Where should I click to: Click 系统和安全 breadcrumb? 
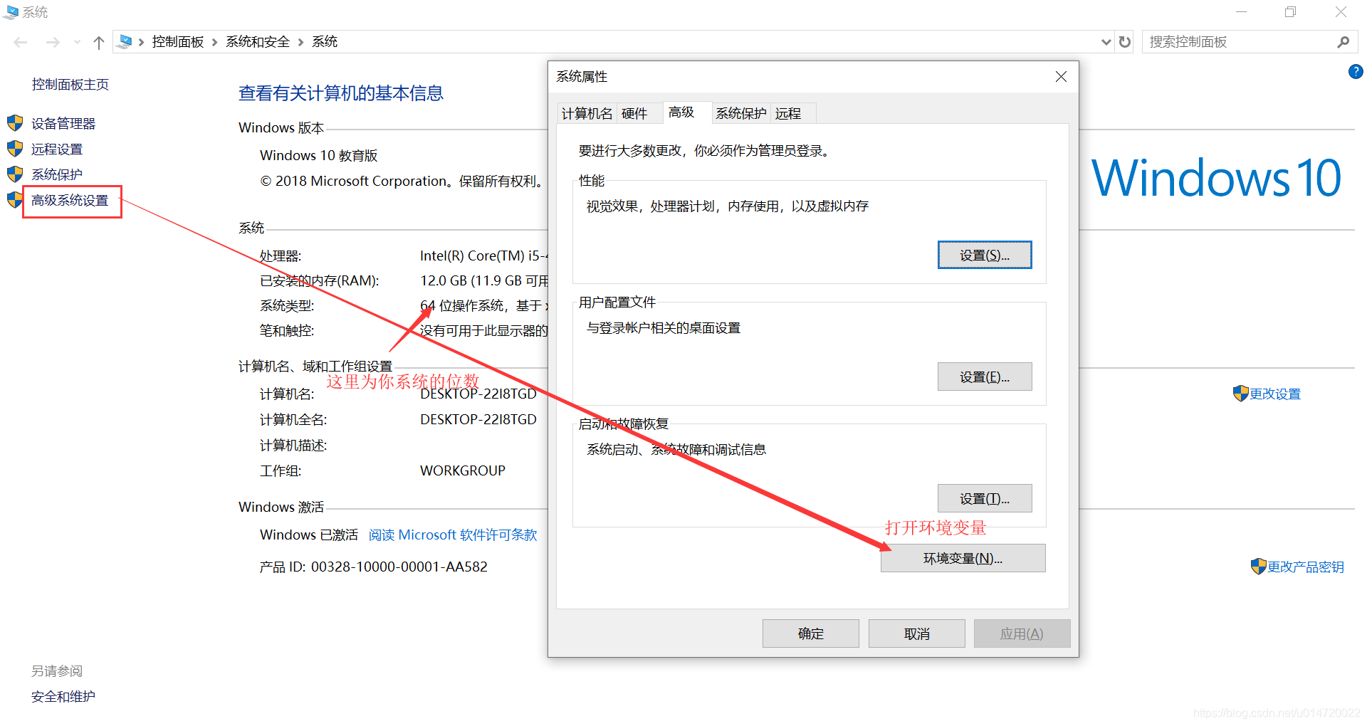pyautogui.click(x=258, y=41)
